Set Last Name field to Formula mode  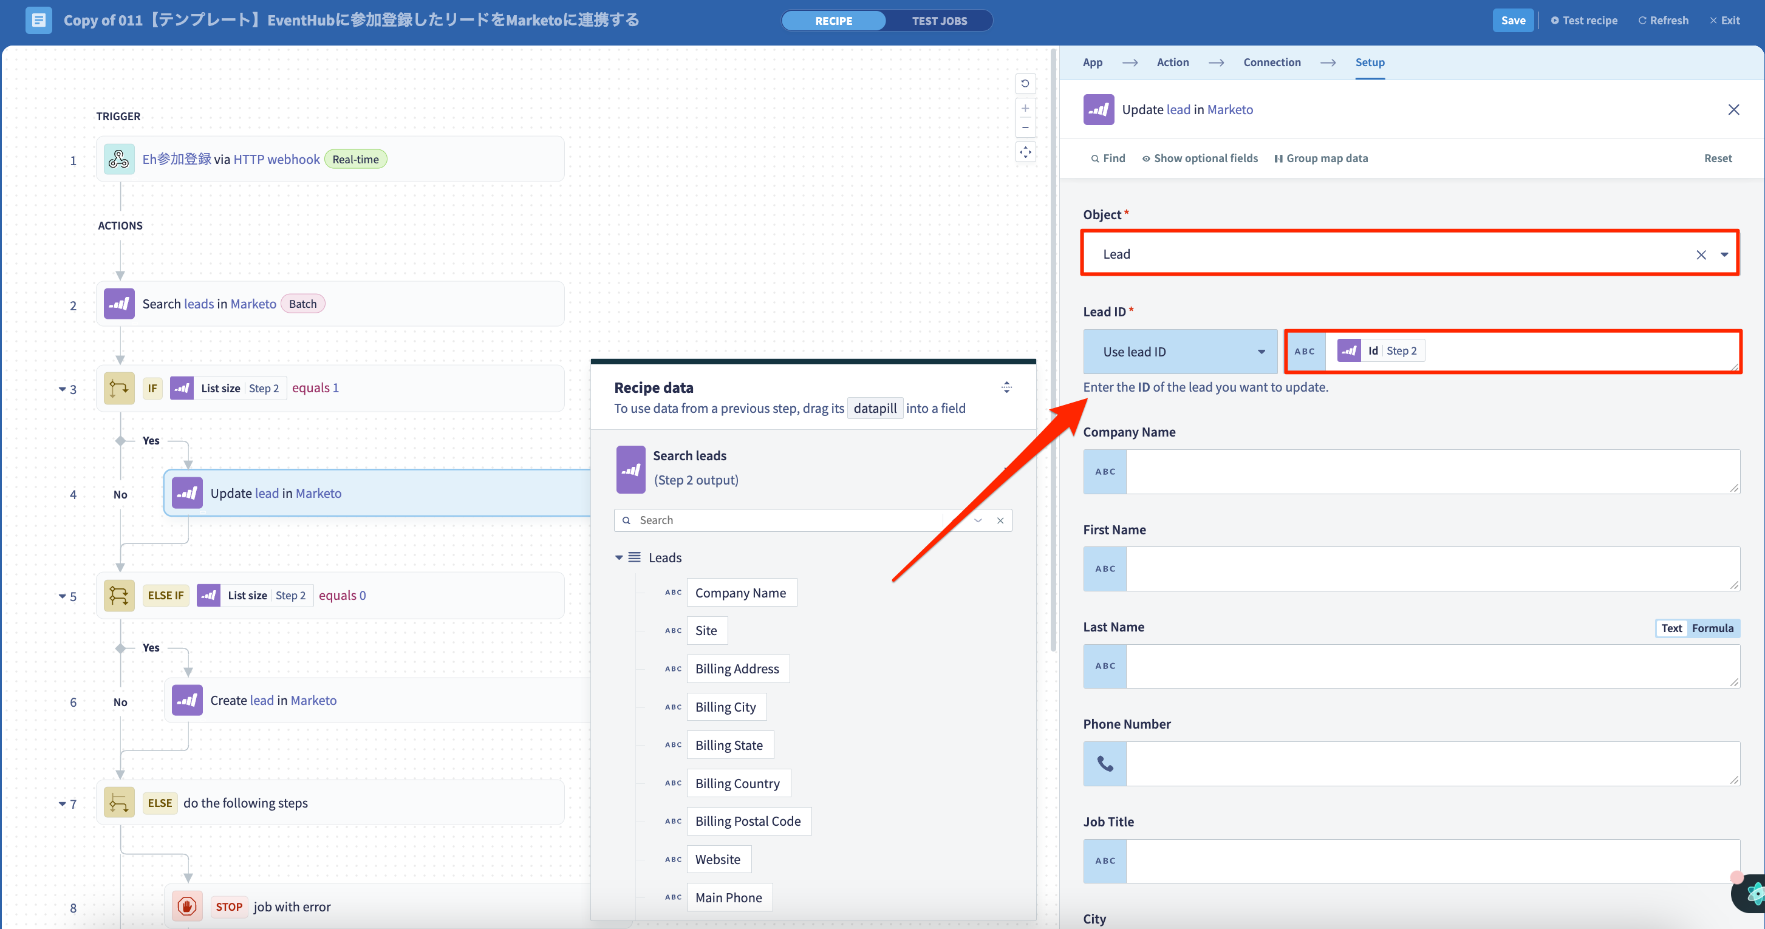coord(1712,628)
